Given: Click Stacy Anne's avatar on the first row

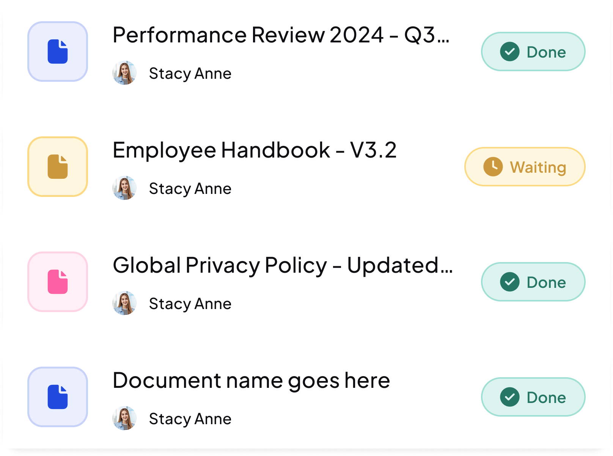Looking at the screenshot, I should coord(125,73).
